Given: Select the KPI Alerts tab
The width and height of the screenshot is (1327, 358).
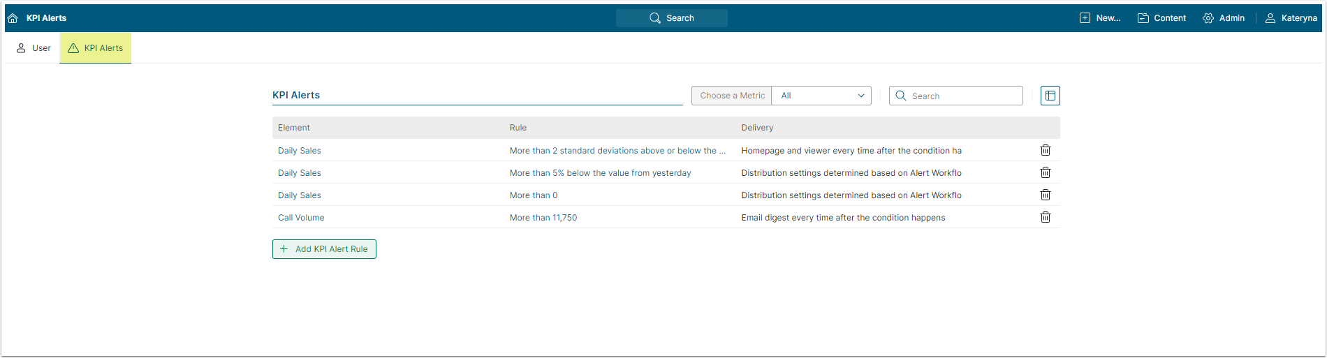Looking at the screenshot, I should click(x=96, y=48).
